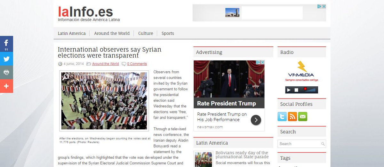Click the 'Search' widget heading
Viewport: 384px width, 167px height.
click(x=288, y=132)
